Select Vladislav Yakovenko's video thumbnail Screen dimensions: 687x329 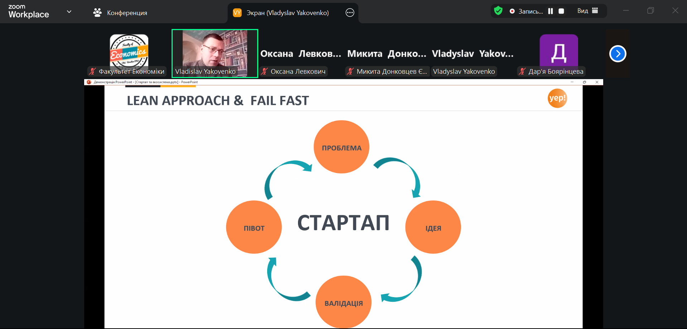215,53
